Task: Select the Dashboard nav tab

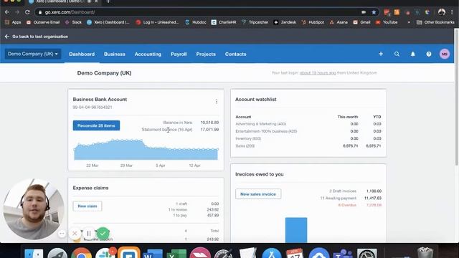Action: pos(82,54)
